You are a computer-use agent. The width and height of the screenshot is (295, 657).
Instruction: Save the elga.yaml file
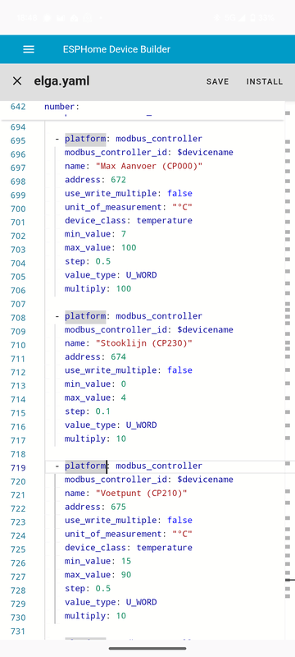(x=217, y=81)
